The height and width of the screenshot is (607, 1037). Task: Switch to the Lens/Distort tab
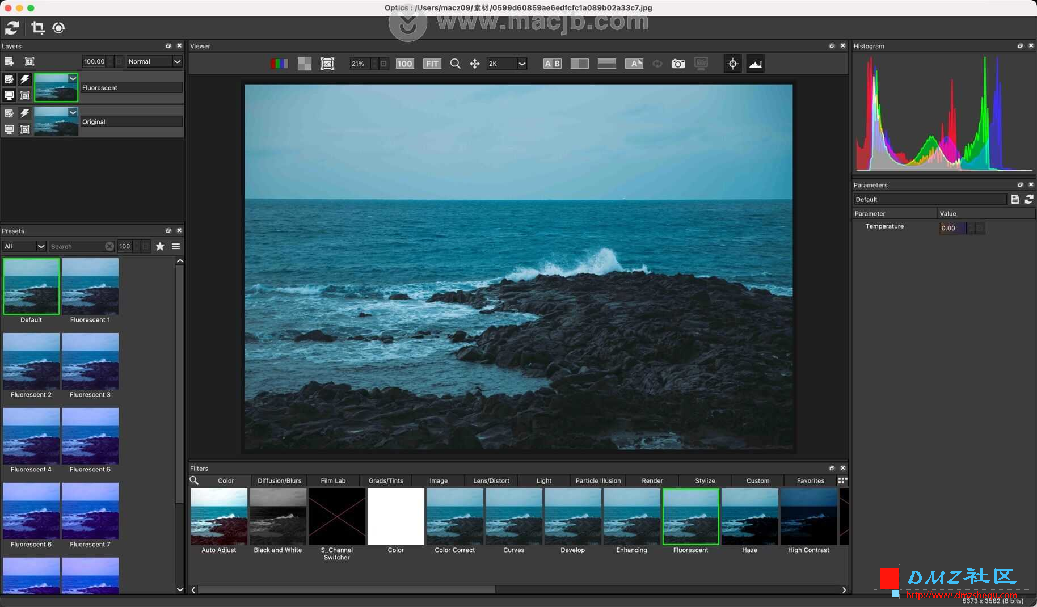(491, 480)
